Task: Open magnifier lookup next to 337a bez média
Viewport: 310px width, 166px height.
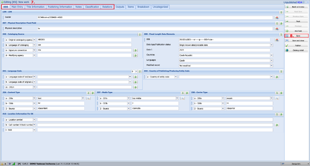Action: point(183,98)
